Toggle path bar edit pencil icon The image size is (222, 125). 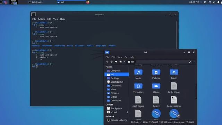[190, 62]
